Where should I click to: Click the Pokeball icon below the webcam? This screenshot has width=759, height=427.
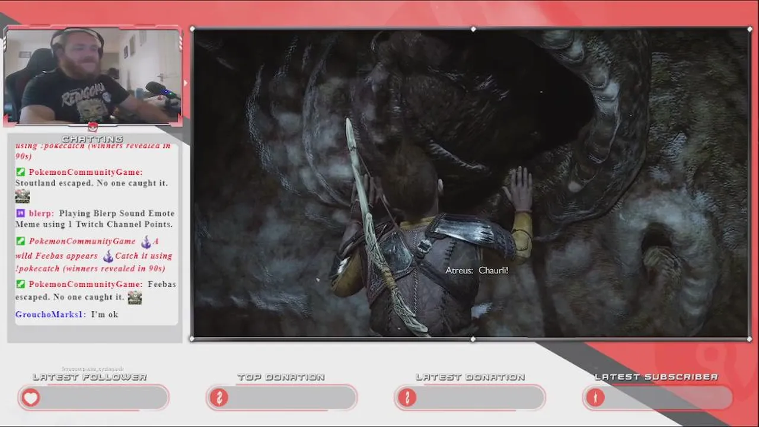pyautogui.click(x=93, y=126)
